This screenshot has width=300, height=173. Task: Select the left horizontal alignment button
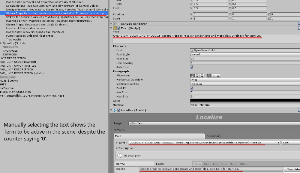point(192,76)
